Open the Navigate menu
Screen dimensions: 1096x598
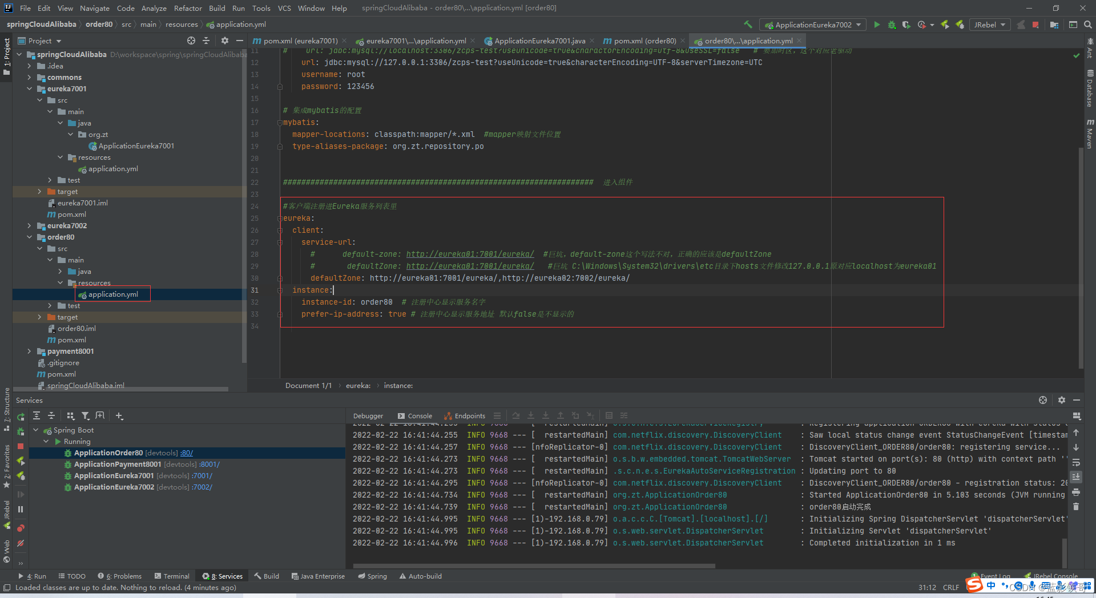pos(95,8)
